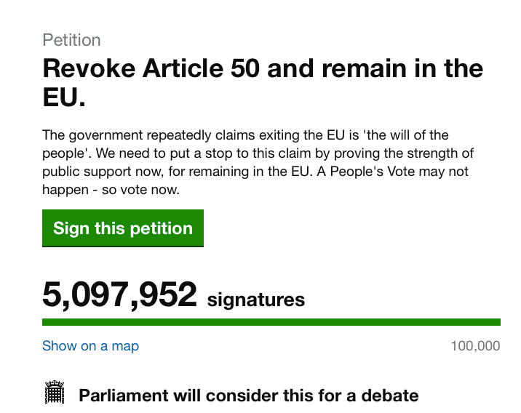Click the phrase proving the strength of
This screenshot has height=413, width=521.
point(404,153)
